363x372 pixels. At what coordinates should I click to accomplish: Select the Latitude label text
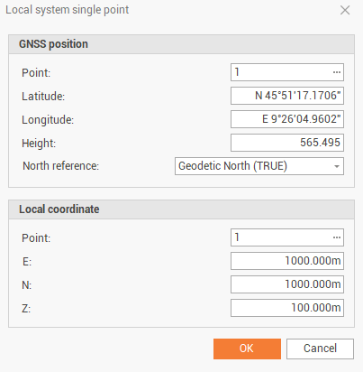(x=43, y=97)
